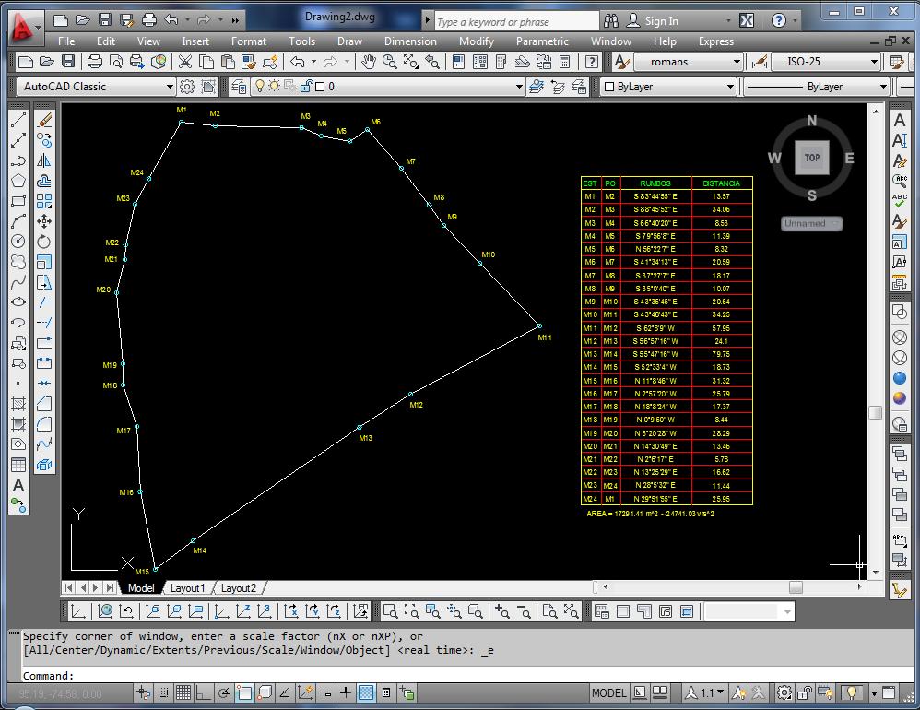Select the Polygon tool
The image size is (920, 710).
[x=18, y=181]
